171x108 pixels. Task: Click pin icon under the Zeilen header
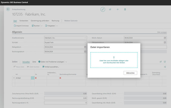(165, 67)
